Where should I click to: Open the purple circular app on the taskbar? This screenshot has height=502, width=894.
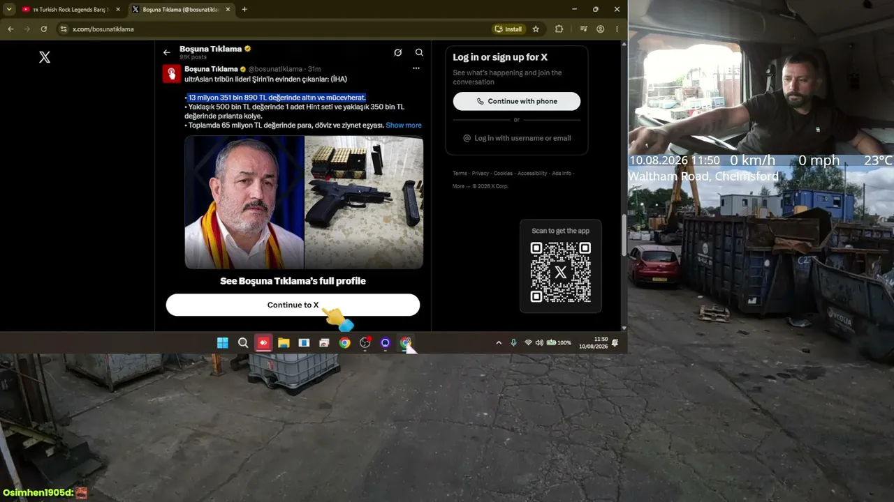(385, 343)
